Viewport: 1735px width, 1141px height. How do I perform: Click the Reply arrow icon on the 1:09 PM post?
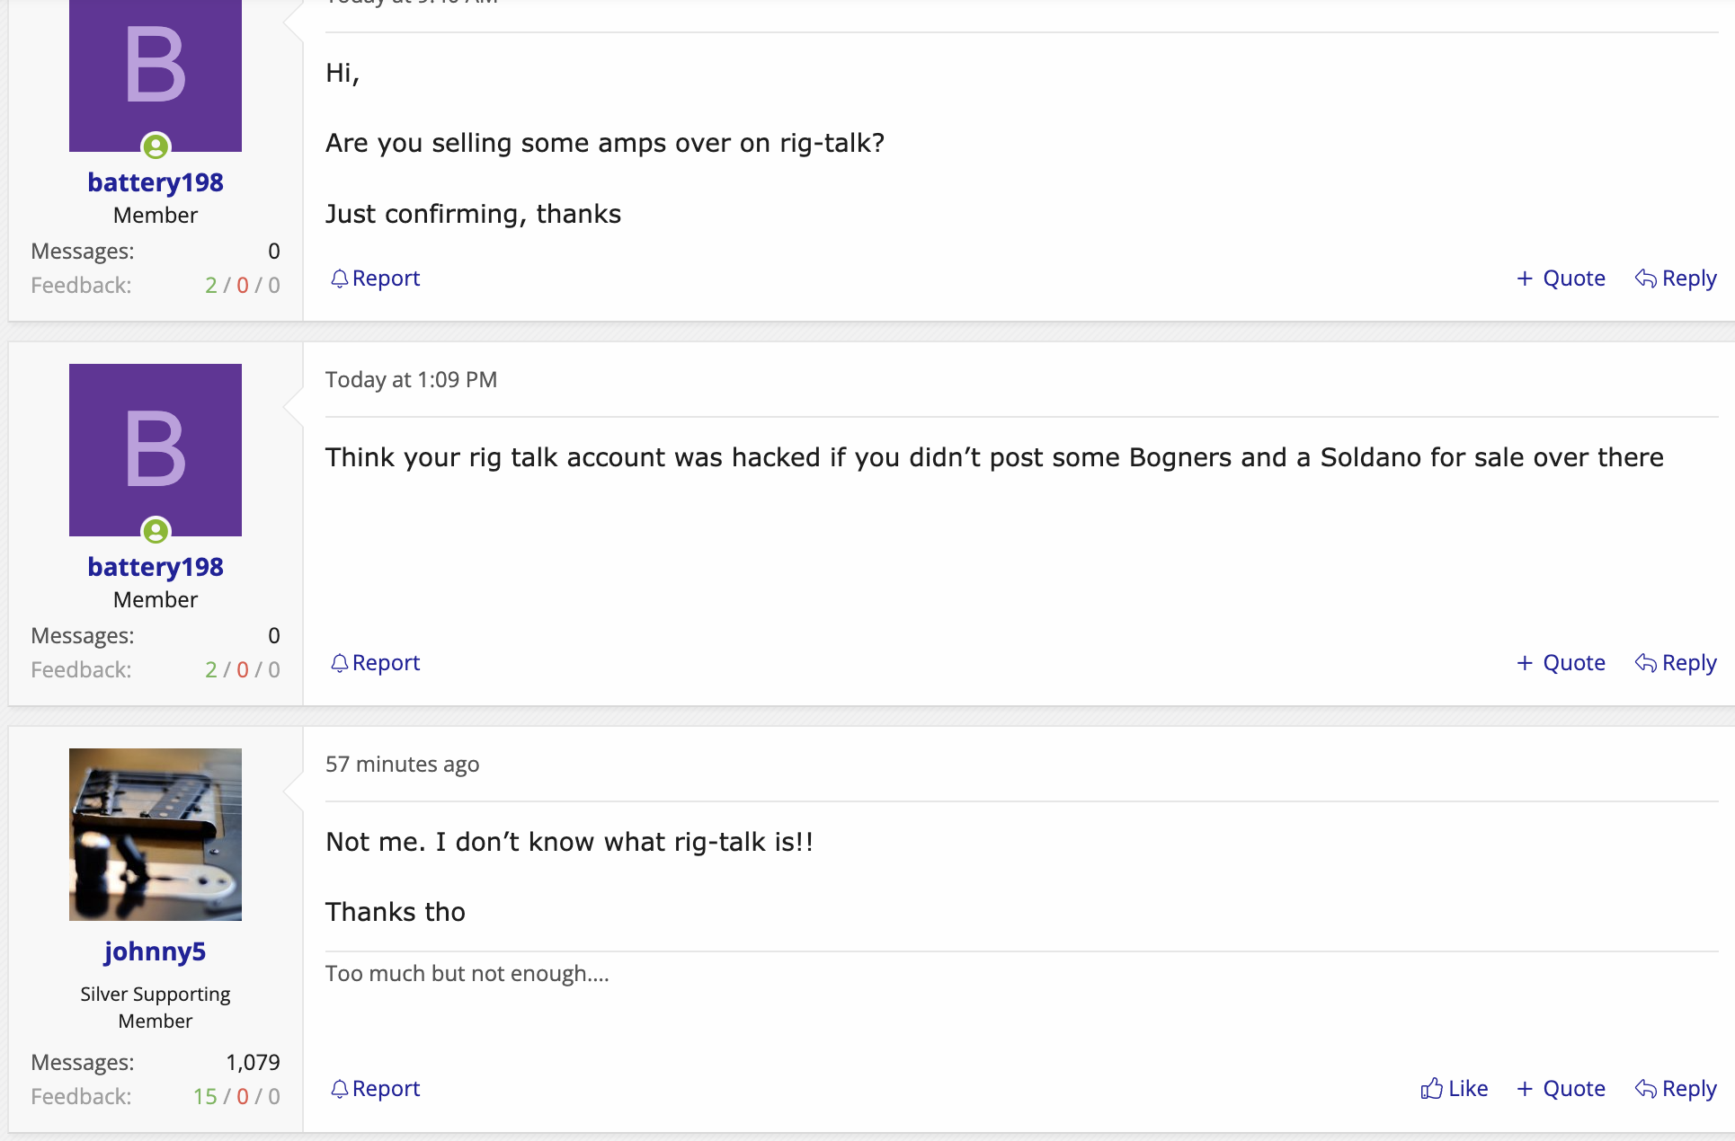click(1645, 663)
